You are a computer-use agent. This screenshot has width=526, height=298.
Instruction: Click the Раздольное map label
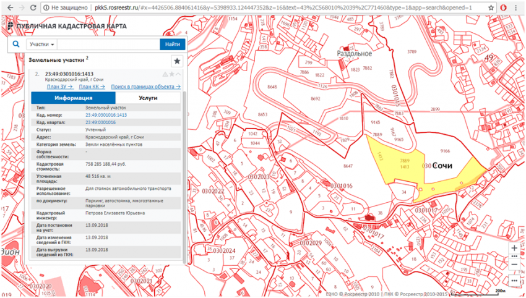[x=354, y=54]
